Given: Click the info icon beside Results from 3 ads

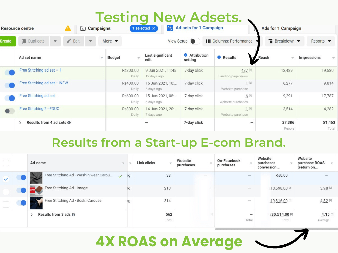Looking at the screenshot, I should [73, 215].
